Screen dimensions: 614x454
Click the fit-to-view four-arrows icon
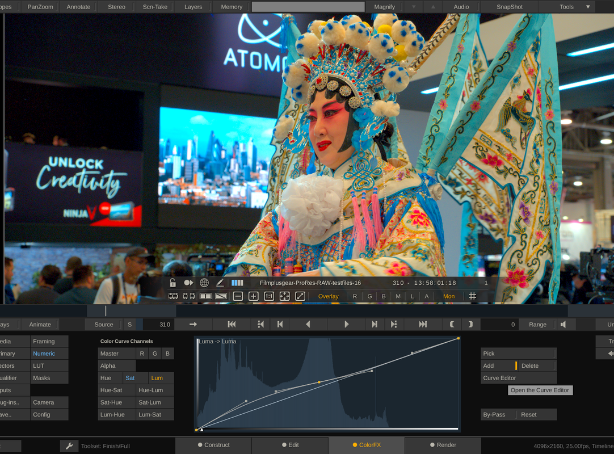(x=285, y=297)
